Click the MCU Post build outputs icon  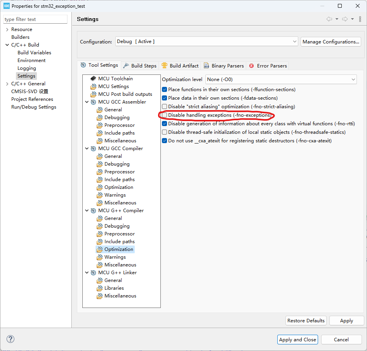point(93,94)
